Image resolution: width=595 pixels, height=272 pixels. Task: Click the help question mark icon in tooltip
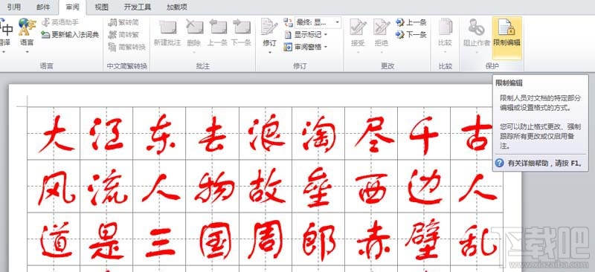pyautogui.click(x=500, y=163)
